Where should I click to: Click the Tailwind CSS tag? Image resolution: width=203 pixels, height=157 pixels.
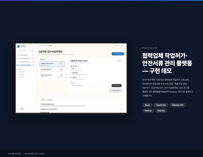point(177,105)
